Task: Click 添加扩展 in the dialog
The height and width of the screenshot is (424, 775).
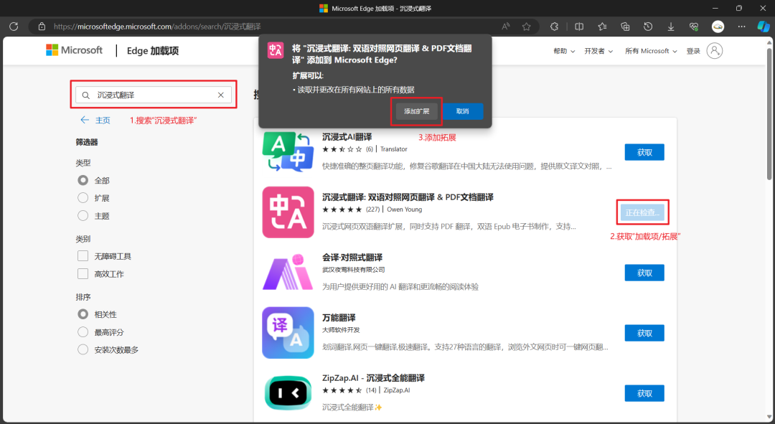Action: pos(416,111)
